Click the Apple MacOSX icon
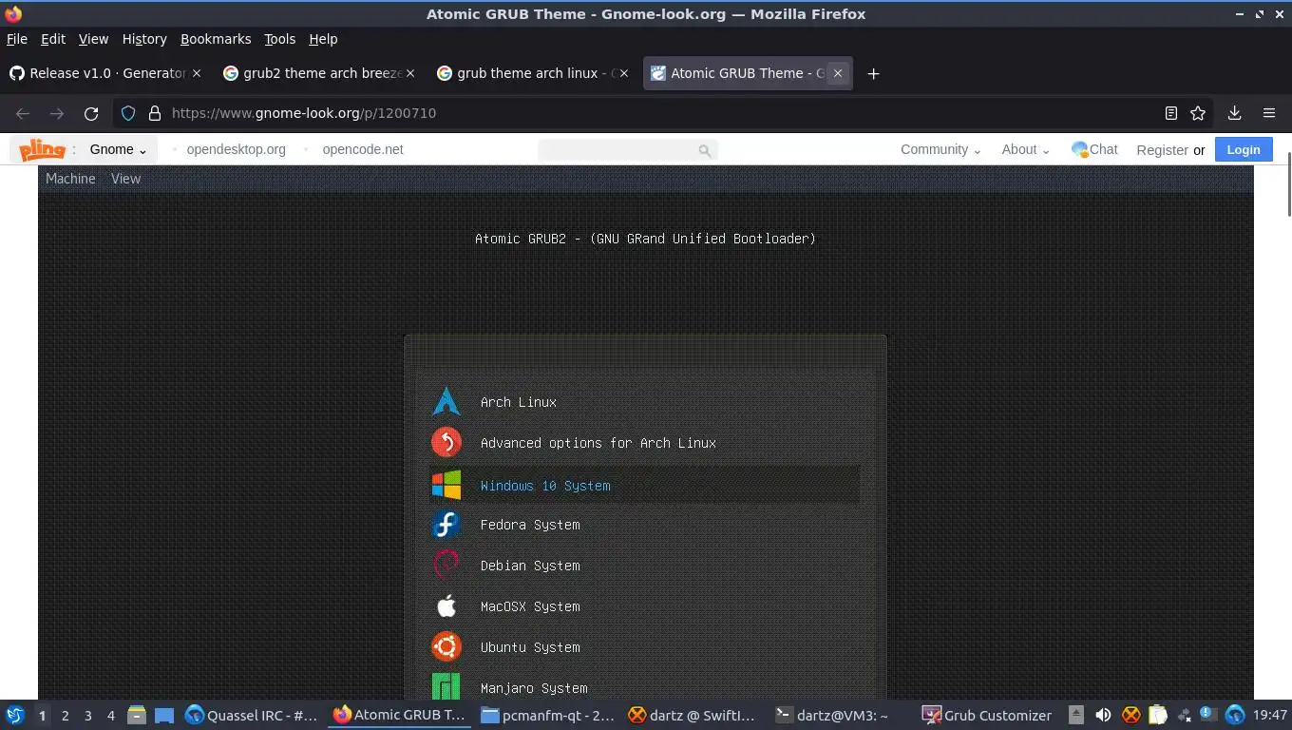The width and height of the screenshot is (1292, 730). tap(446, 605)
